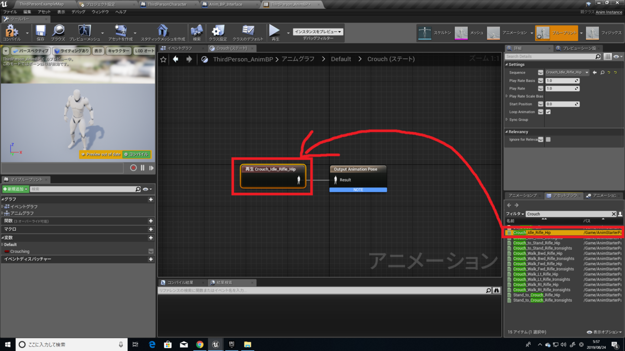Open the ファイル (File) menu
Viewport: 625px width, 351px height.
[10, 11]
